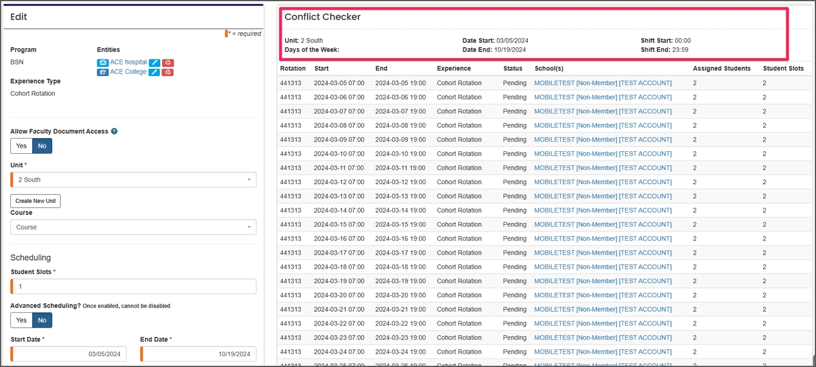This screenshot has height=367, width=816.
Task: Enable Advanced Scheduling by selecting Yes
Action: click(21, 320)
